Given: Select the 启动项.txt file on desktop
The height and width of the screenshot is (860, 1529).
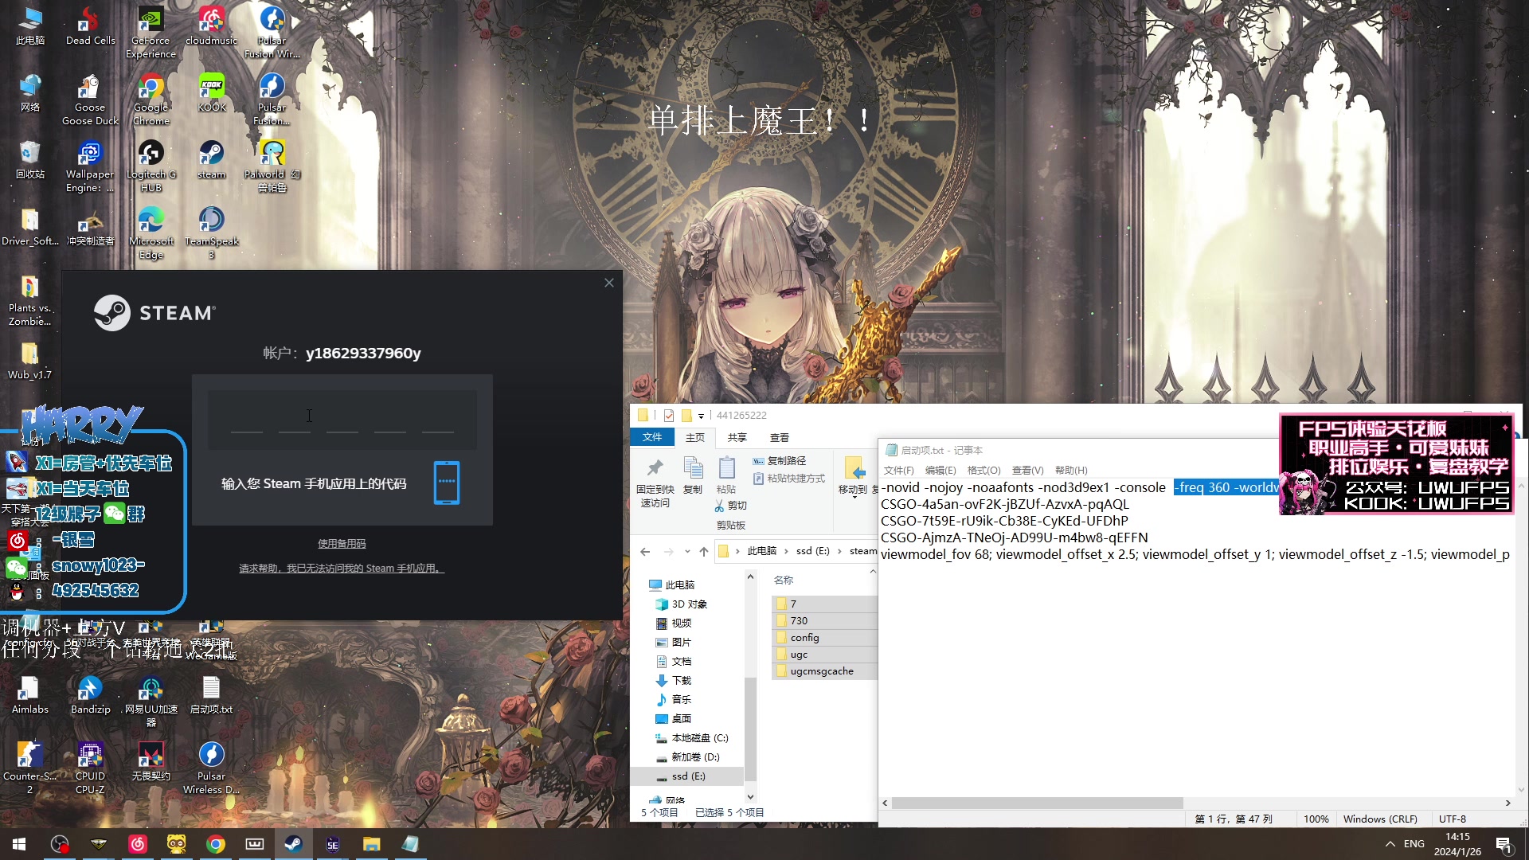Looking at the screenshot, I should [211, 695].
